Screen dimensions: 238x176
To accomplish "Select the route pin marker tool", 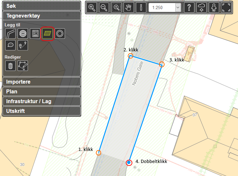I will (23, 45).
